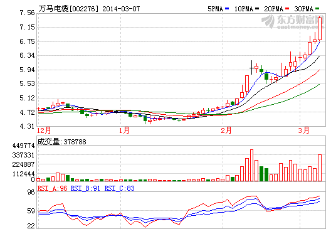Select the 1月 month label

[124, 130]
